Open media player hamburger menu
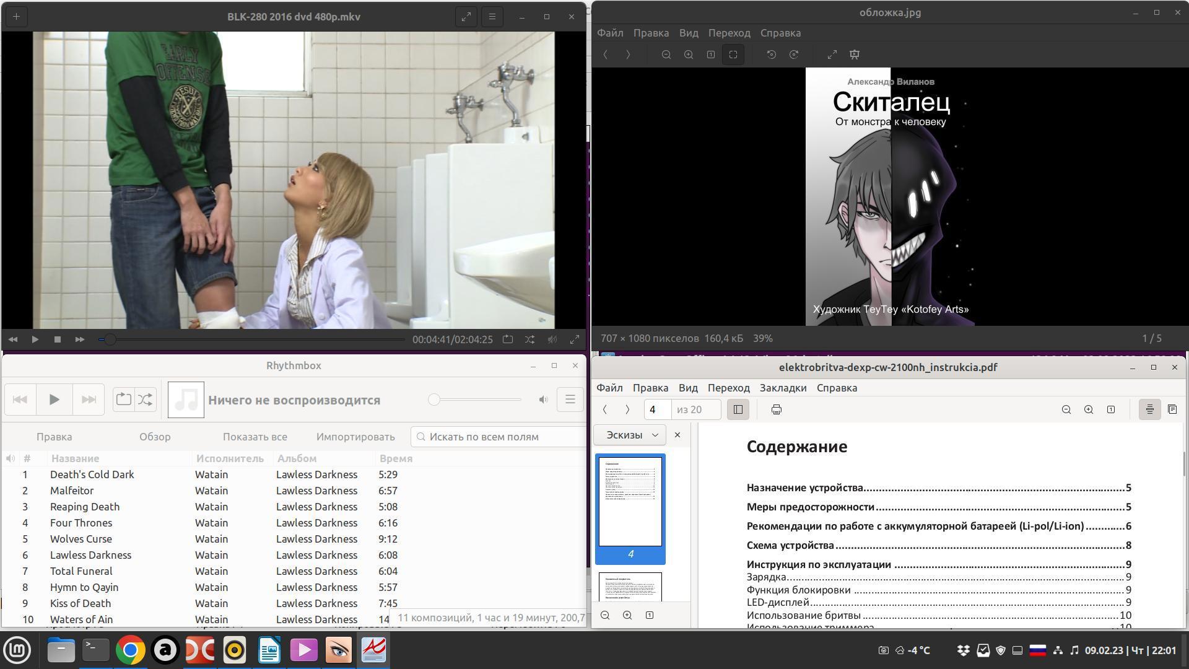 [492, 17]
